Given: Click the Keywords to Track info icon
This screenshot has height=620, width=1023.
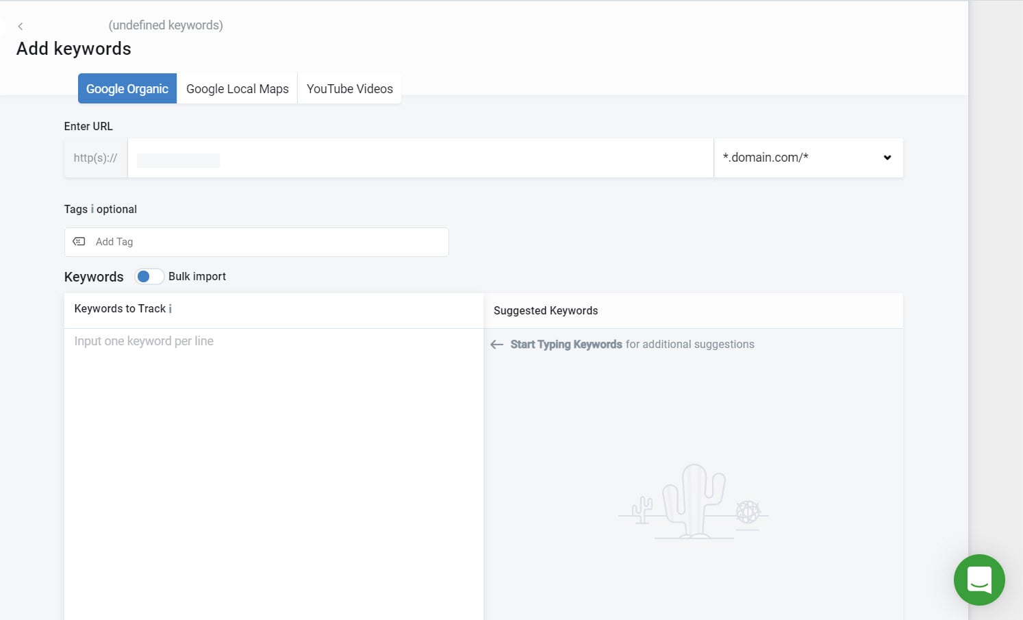Looking at the screenshot, I should (x=169, y=308).
